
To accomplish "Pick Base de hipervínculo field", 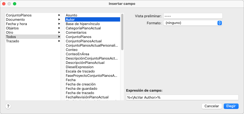I will pos(83,24).
